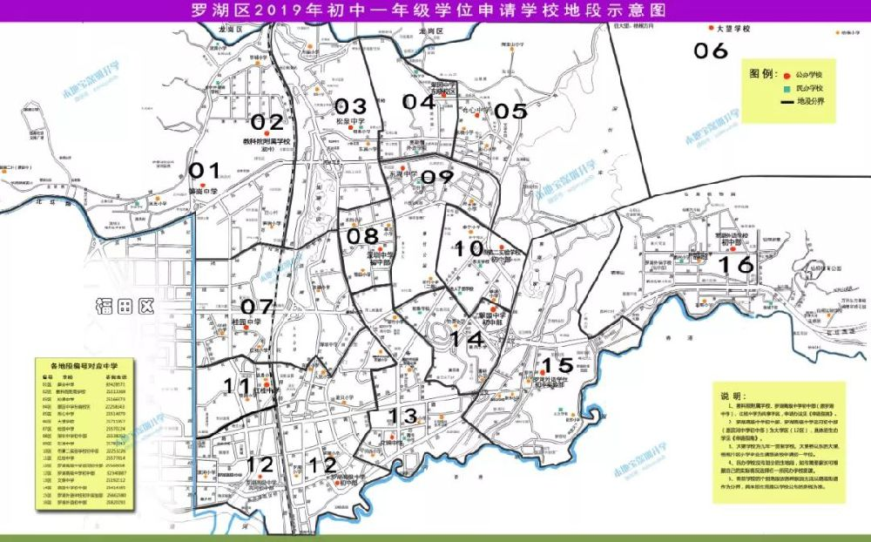Click the red dot beside 大望学校
Screen dimensions: 871x542
click(711, 28)
